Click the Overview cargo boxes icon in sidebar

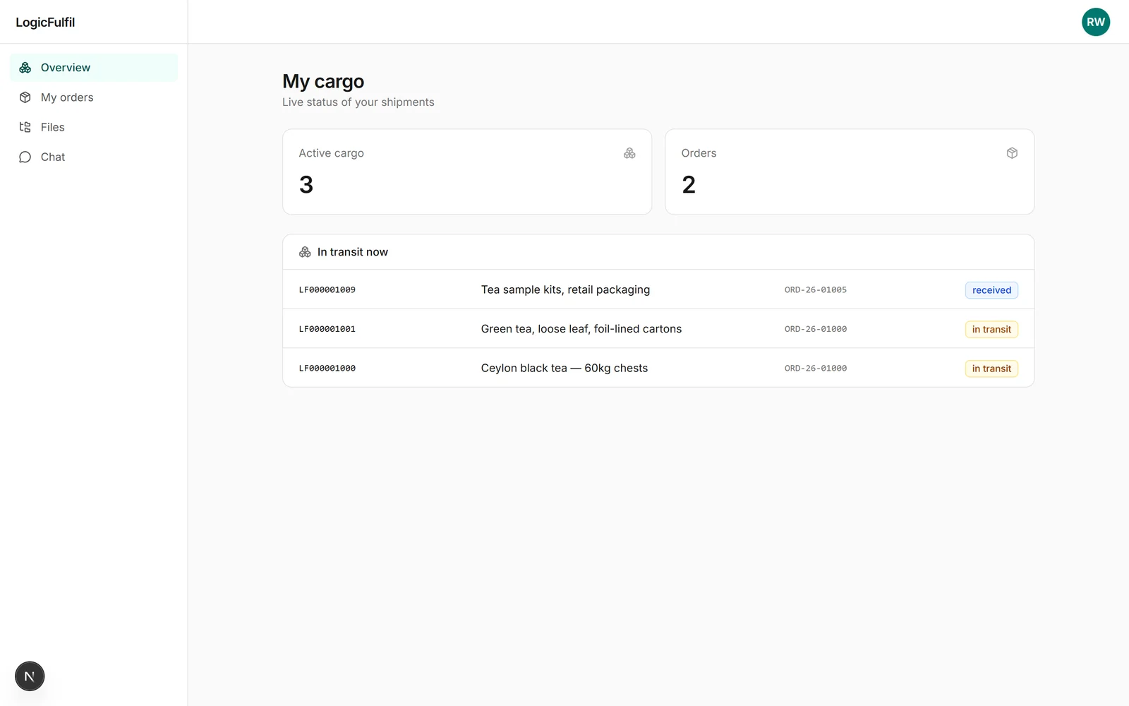tap(25, 68)
